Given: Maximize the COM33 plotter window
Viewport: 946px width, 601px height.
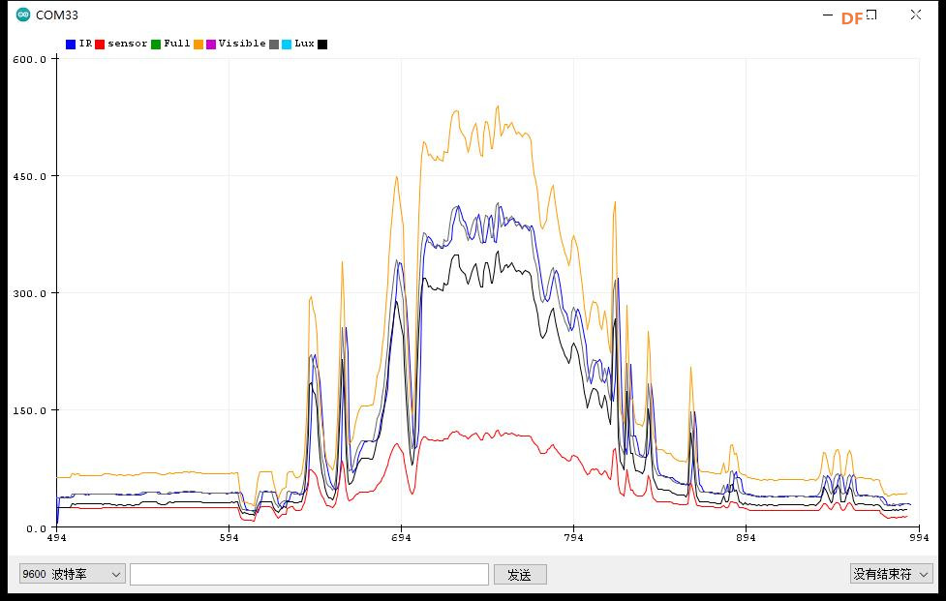Looking at the screenshot, I should click(871, 15).
